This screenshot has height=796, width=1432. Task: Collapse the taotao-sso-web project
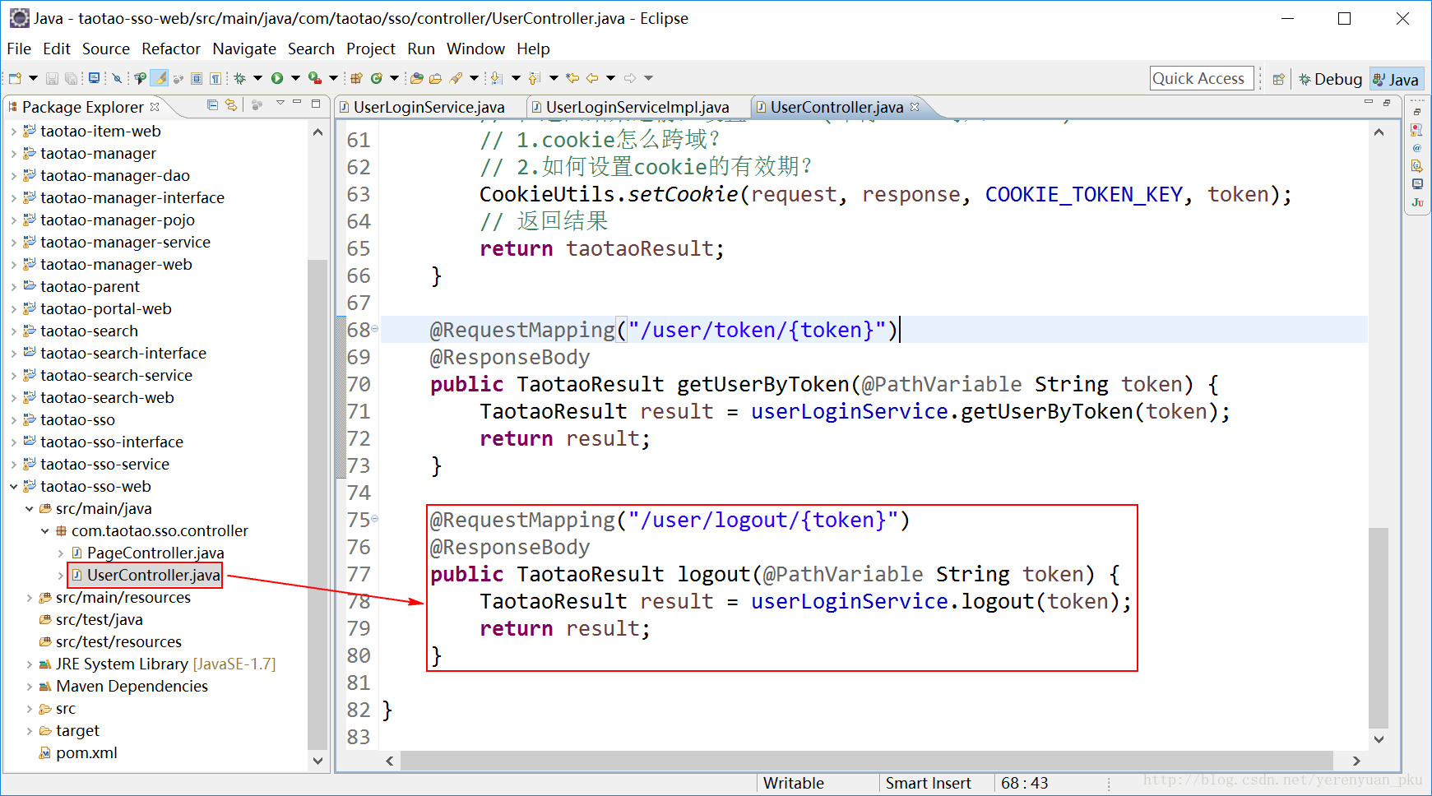pos(13,486)
